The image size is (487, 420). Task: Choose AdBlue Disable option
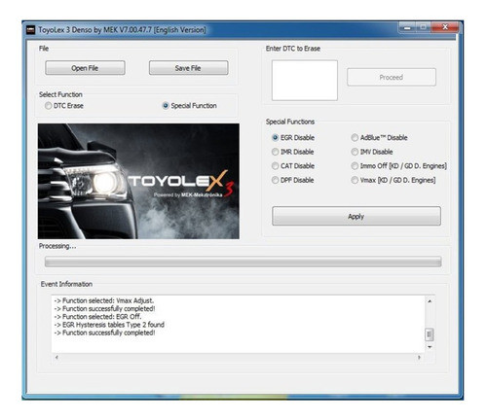click(x=379, y=138)
